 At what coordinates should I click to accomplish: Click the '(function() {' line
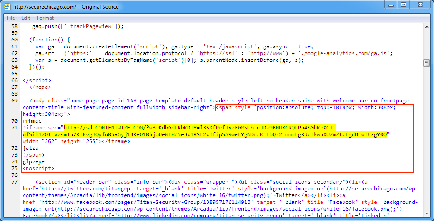[x=49, y=40]
